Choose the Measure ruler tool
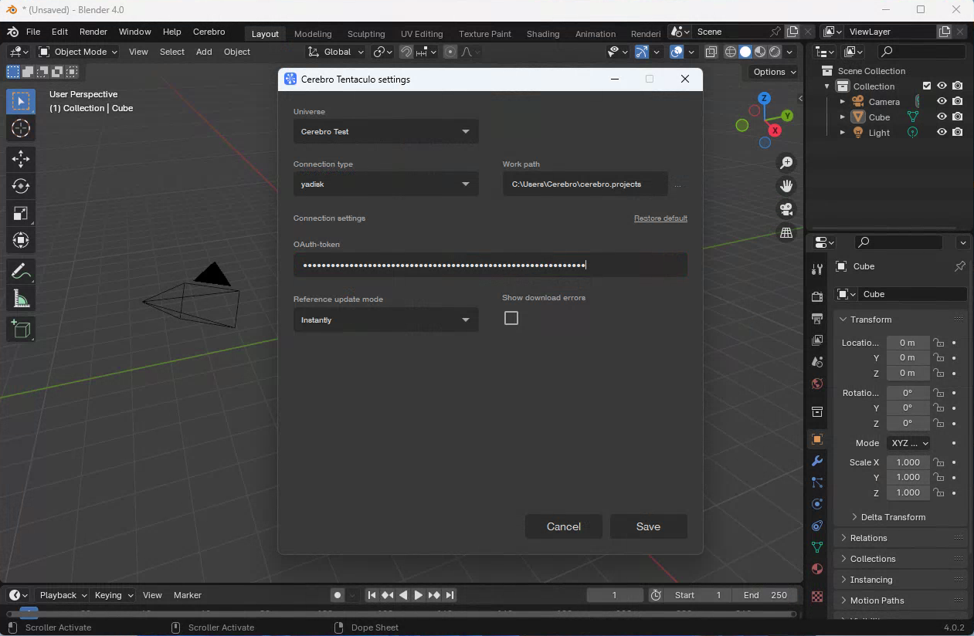Viewport: 974px width, 636px height. 21,299
